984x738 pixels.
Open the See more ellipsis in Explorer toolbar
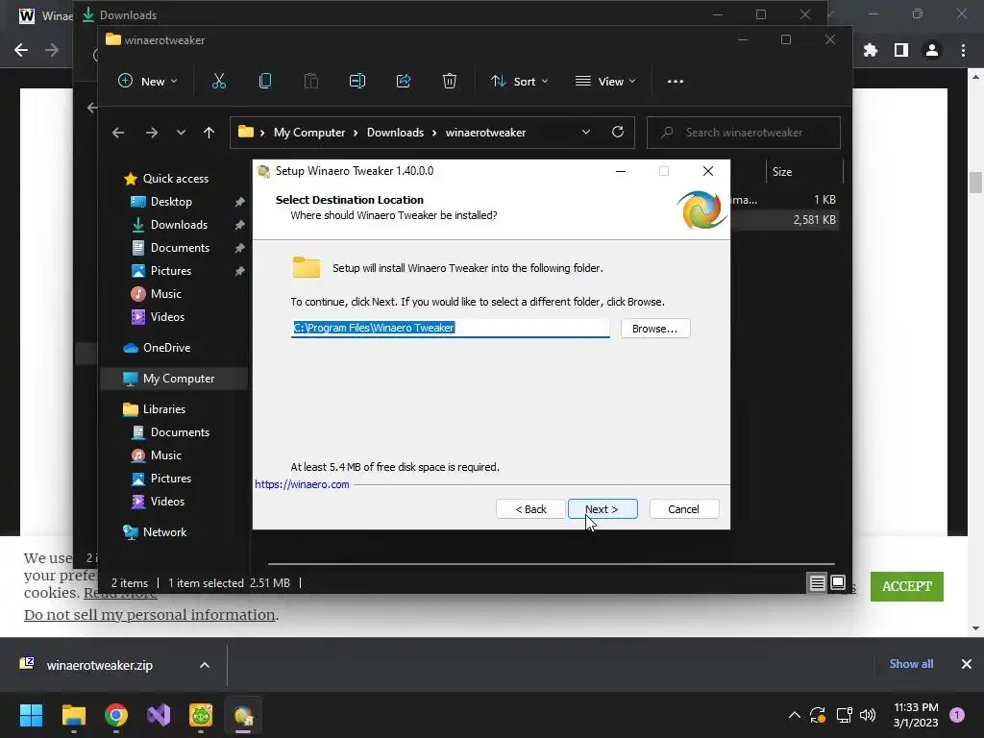[x=676, y=81]
